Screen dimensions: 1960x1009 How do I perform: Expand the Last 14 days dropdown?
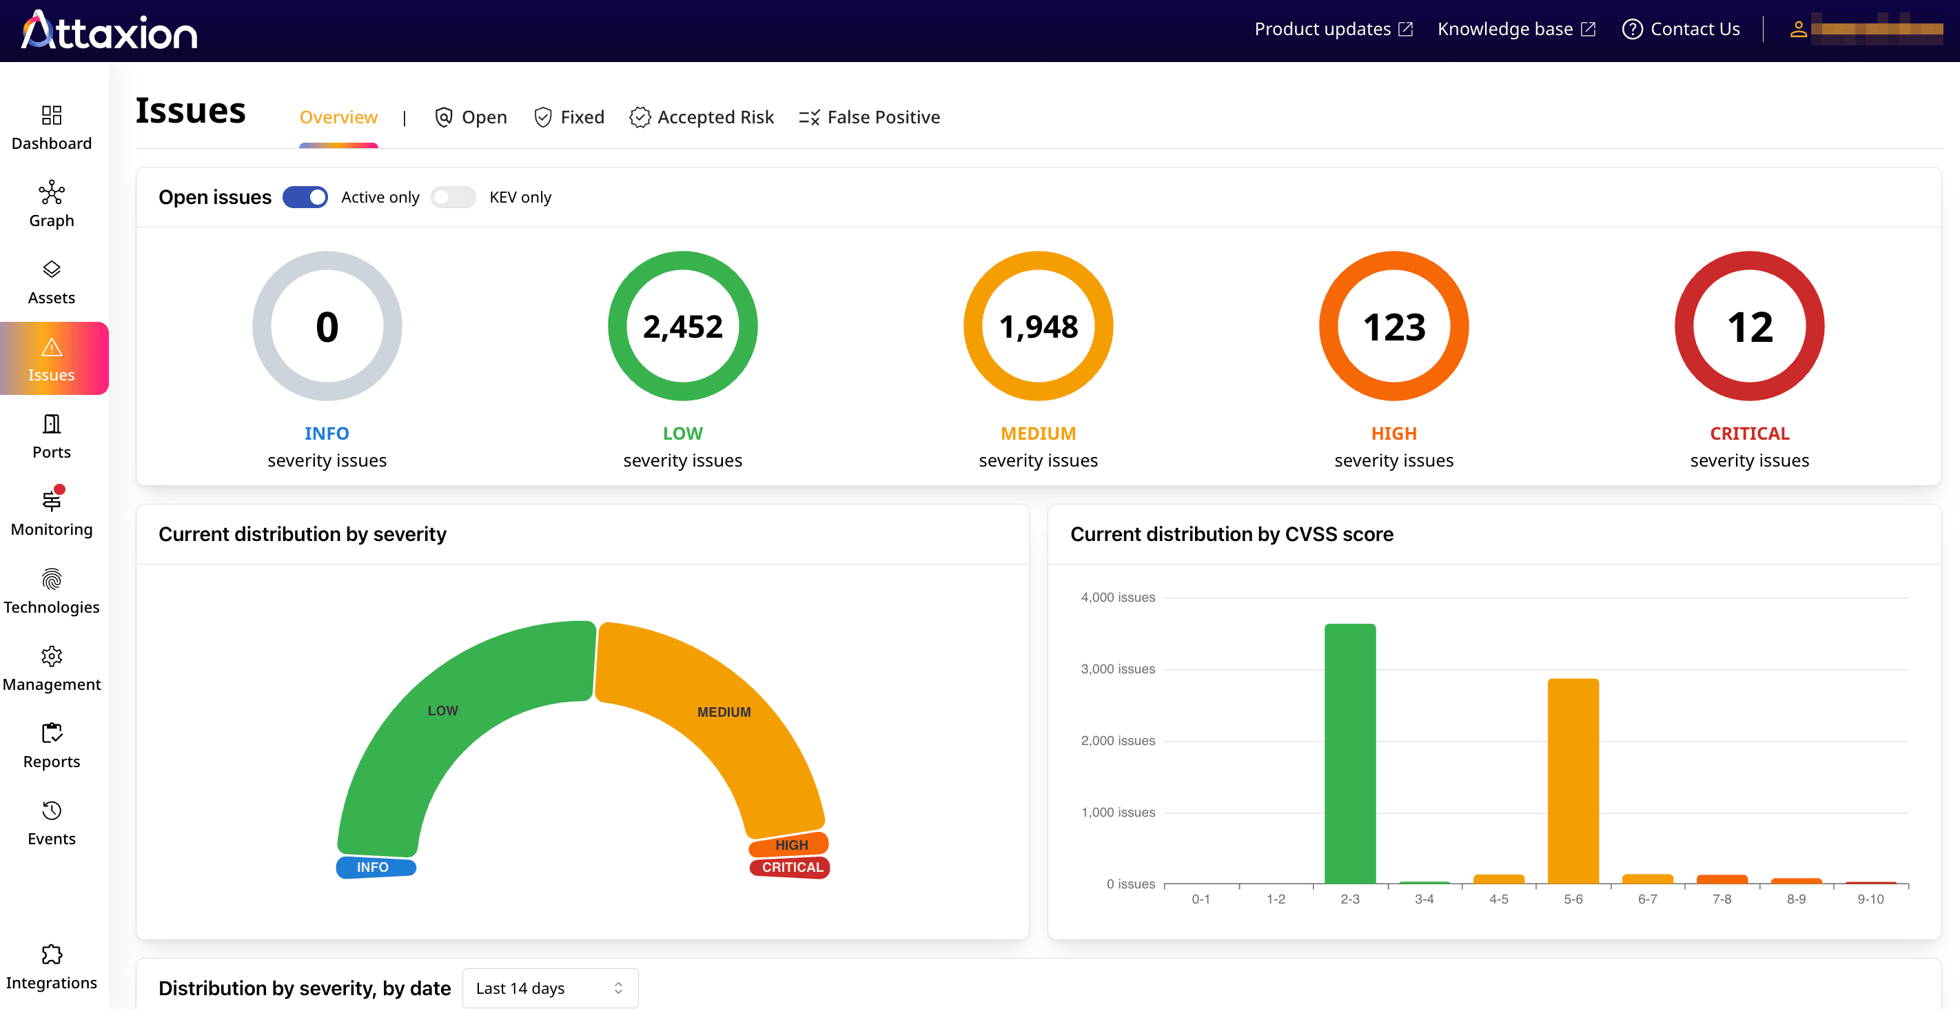pos(549,988)
